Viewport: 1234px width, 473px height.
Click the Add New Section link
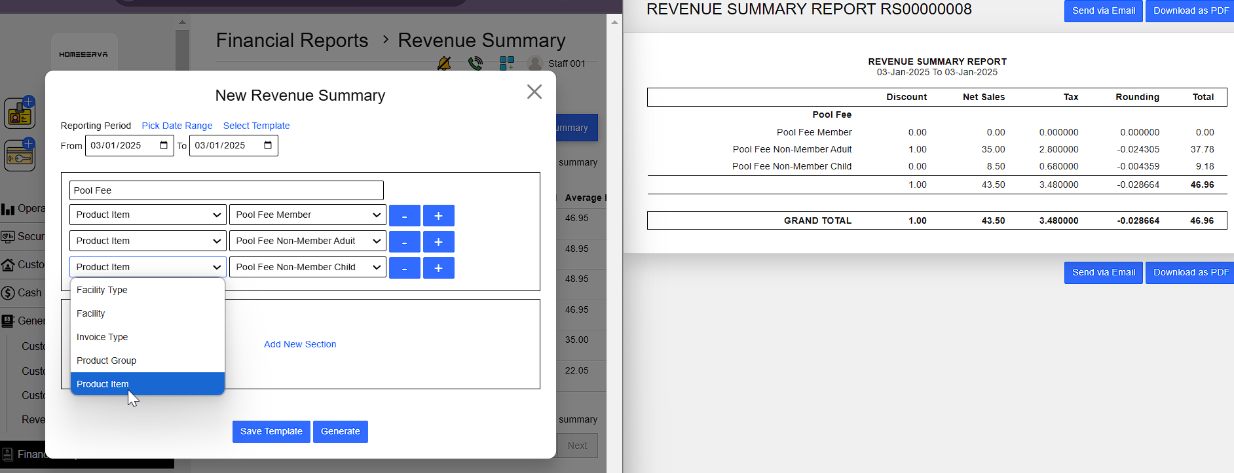300,344
